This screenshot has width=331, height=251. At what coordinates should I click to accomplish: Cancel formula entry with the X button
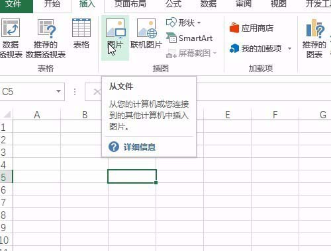pyautogui.click(x=97, y=92)
